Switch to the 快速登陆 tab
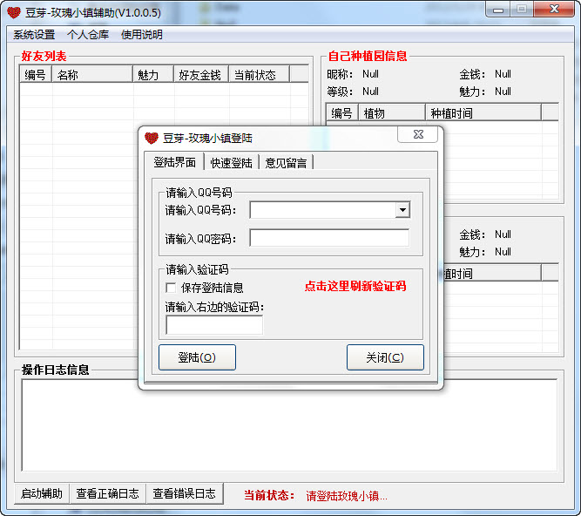Screen dimensions: 581x516 (x=231, y=163)
